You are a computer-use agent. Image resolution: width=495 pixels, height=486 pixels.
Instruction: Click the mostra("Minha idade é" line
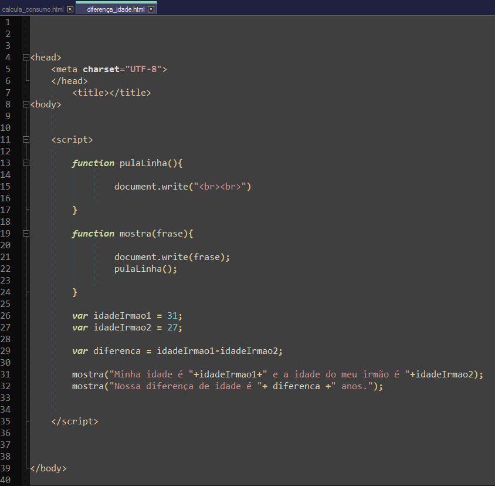tap(277, 374)
